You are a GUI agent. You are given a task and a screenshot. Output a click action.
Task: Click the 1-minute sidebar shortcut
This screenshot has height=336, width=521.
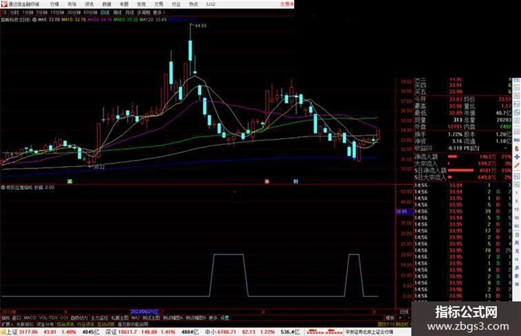click(517, 193)
